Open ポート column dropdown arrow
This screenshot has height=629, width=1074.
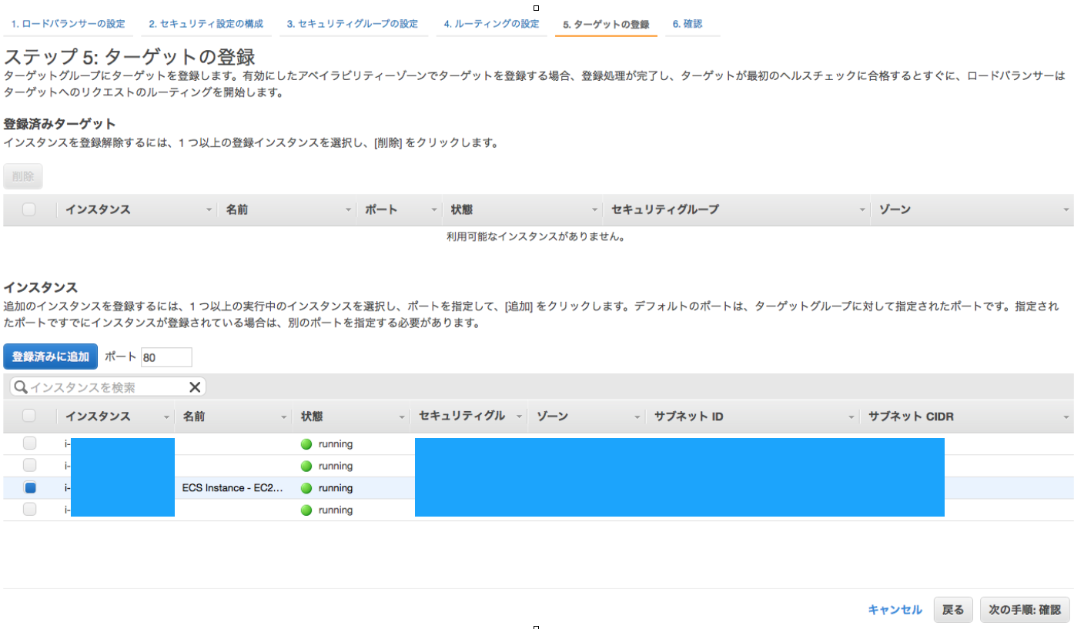(x=434, y=210)
